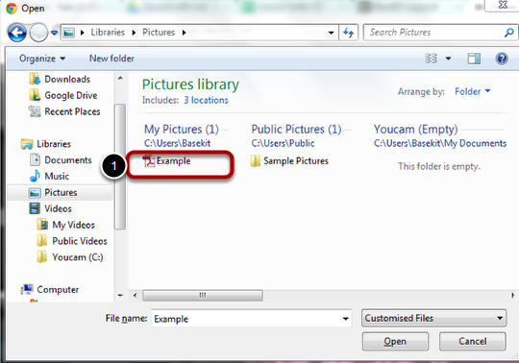The height and width of the screenshot is (363, 519).
Task: Open My Videos folder
Action: click(73, 225)
